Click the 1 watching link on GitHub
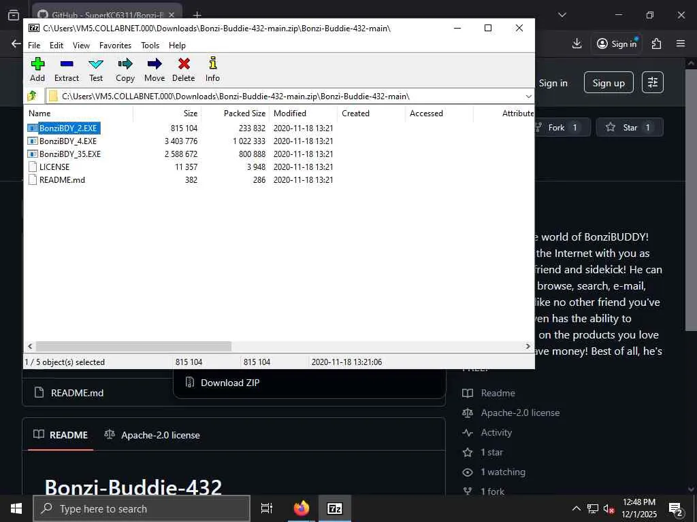 [503, 472]
